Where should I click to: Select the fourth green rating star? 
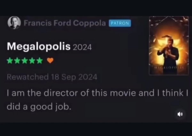32,61
